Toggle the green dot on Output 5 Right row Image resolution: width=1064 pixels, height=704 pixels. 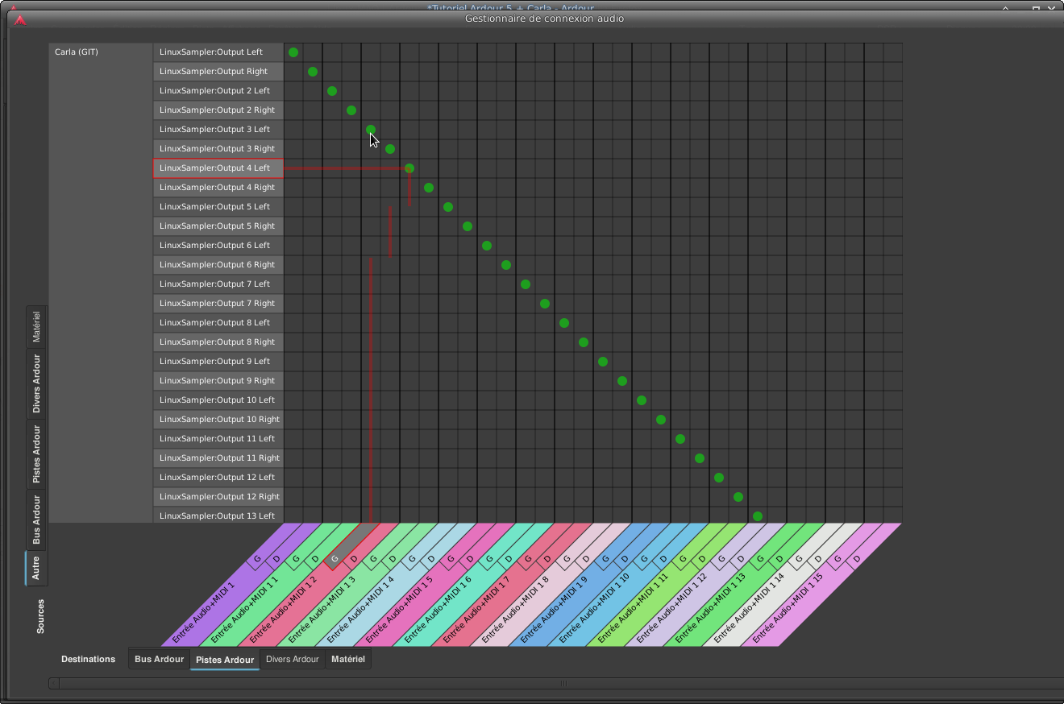tap(468, 226)
